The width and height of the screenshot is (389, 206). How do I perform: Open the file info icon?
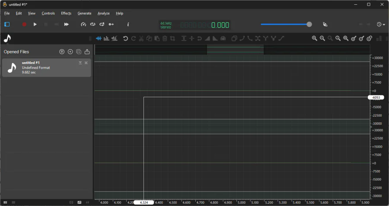pos(128,25)
